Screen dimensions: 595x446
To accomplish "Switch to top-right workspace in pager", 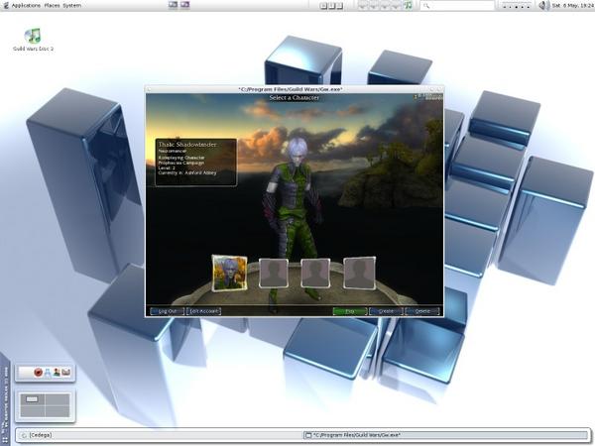I will (58, 399).
